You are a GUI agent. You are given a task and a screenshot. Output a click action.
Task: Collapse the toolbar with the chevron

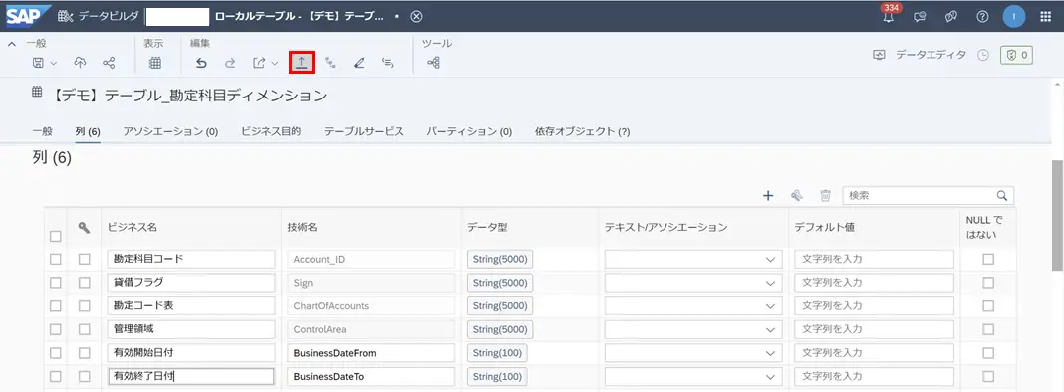(12, 44)
